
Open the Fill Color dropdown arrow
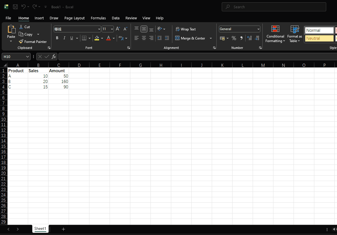click(102, 38)
